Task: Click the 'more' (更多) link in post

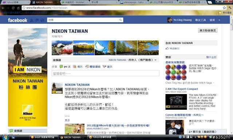Action: 67,120
